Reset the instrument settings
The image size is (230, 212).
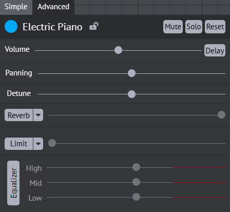click(215, 27)
